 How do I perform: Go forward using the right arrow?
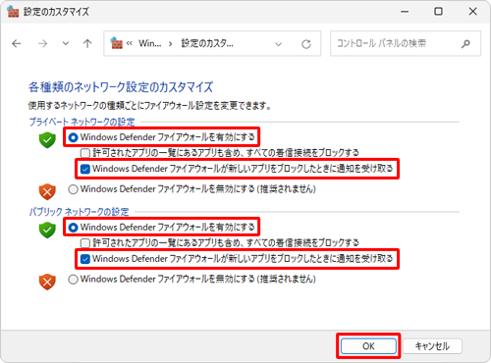coord(42,43)
